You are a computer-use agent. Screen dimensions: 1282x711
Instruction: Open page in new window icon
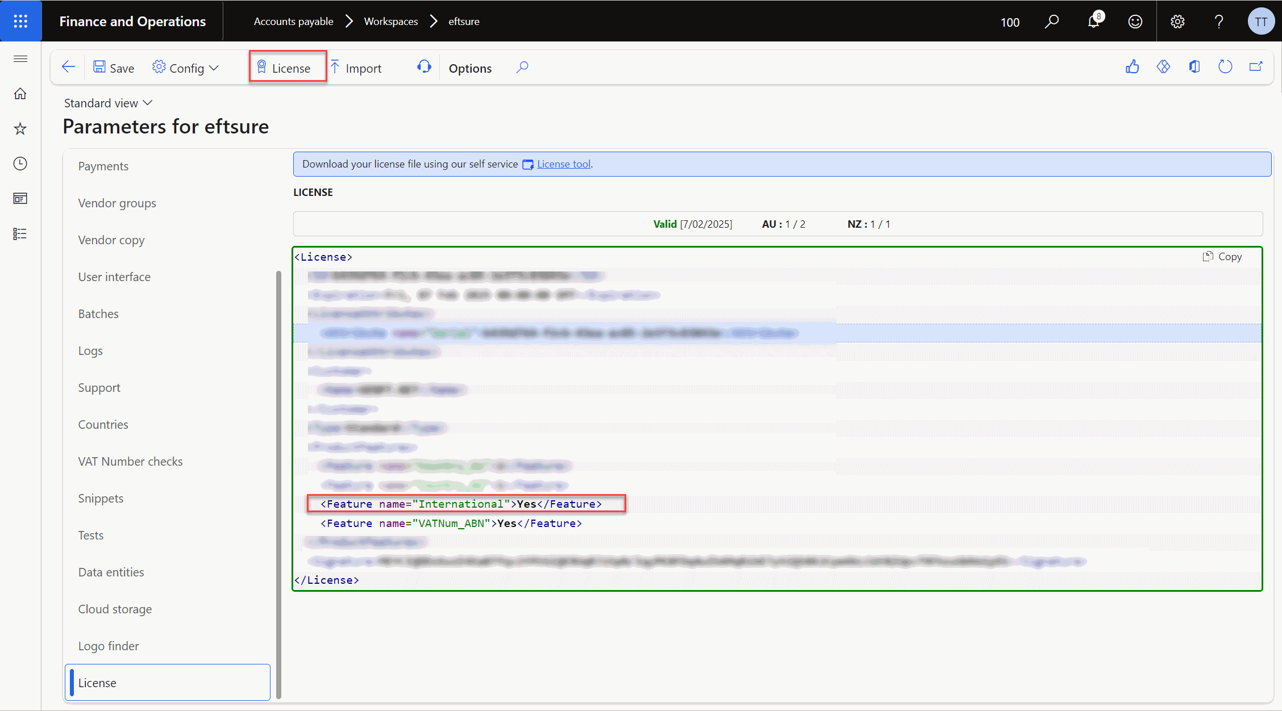click(x=1256, y=67)
